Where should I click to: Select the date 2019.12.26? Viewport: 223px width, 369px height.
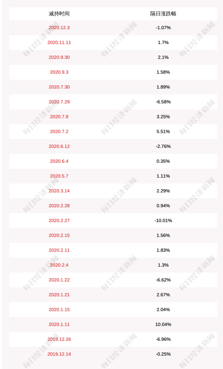(x=59, y=339)
